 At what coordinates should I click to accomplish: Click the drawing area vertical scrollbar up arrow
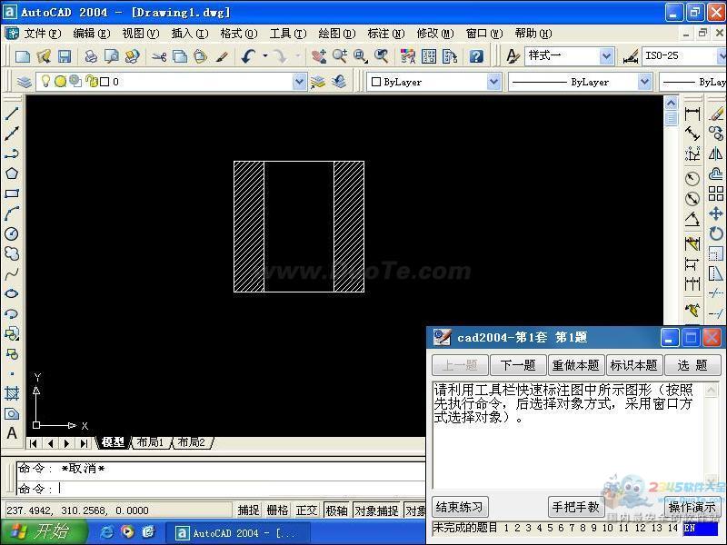point(671,103)
